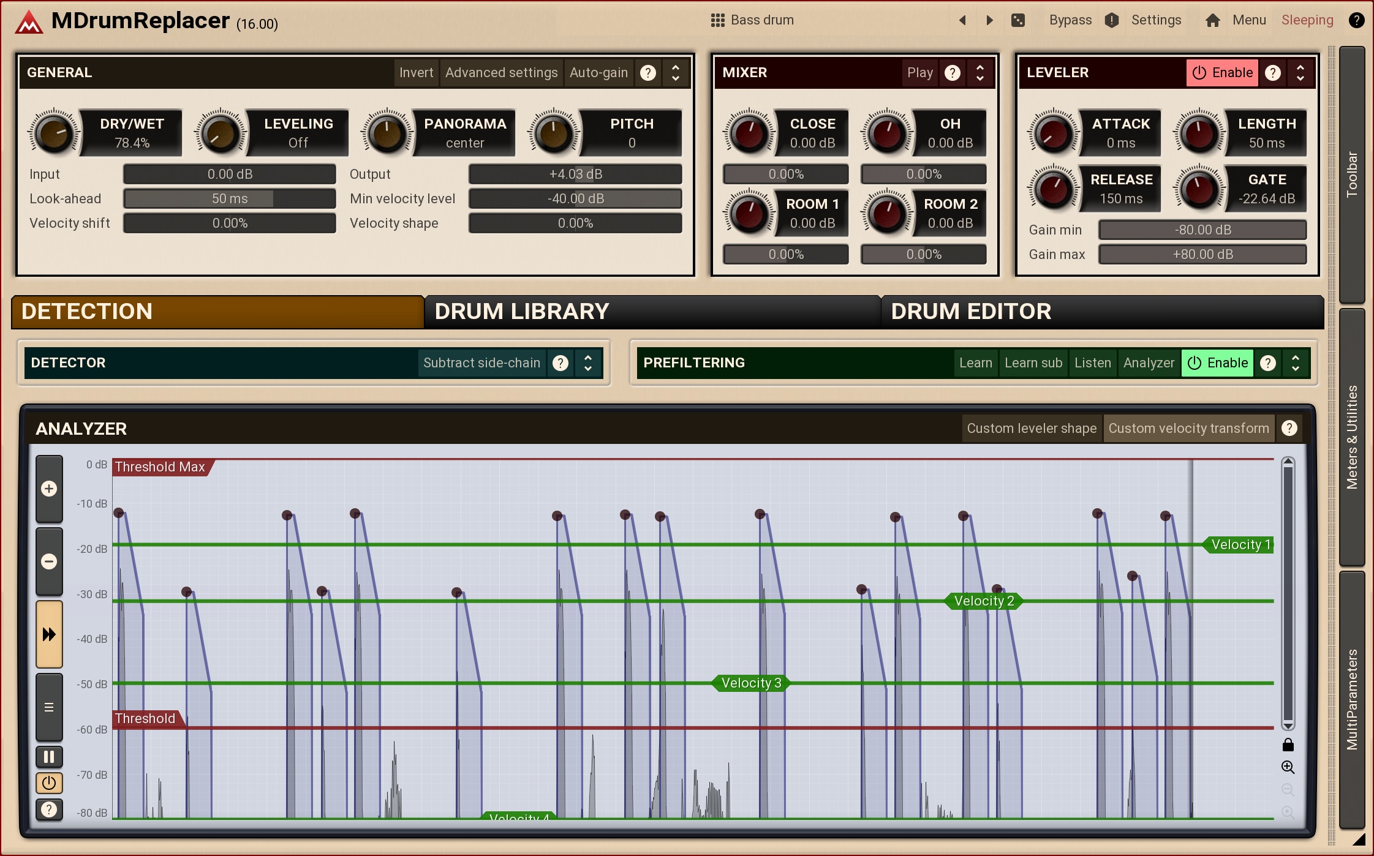Expand Meters & Utilities side panel
1374x856 pixels.
[1352, 437]
